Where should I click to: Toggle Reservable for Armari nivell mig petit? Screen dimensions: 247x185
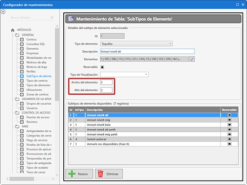[229, 134]
